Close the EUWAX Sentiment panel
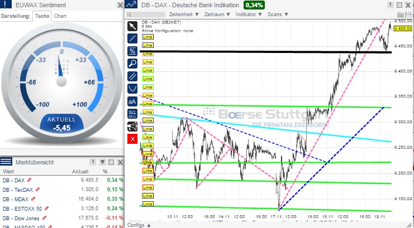Screen dimensions: 414x228 (x=120, y=5)
